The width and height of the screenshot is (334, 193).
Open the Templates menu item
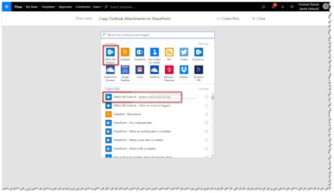coord(48,7)
